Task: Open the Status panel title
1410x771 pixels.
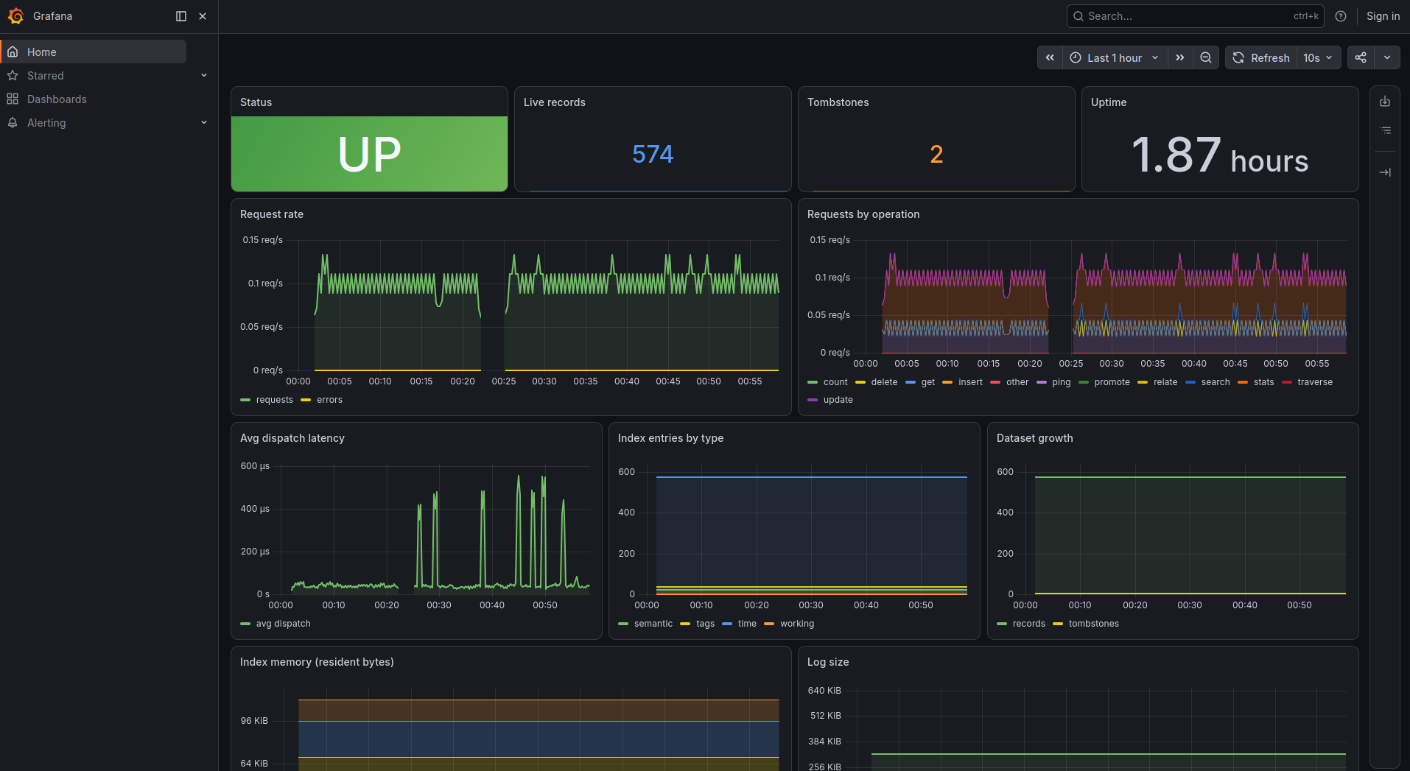Action: click(256, 102)
